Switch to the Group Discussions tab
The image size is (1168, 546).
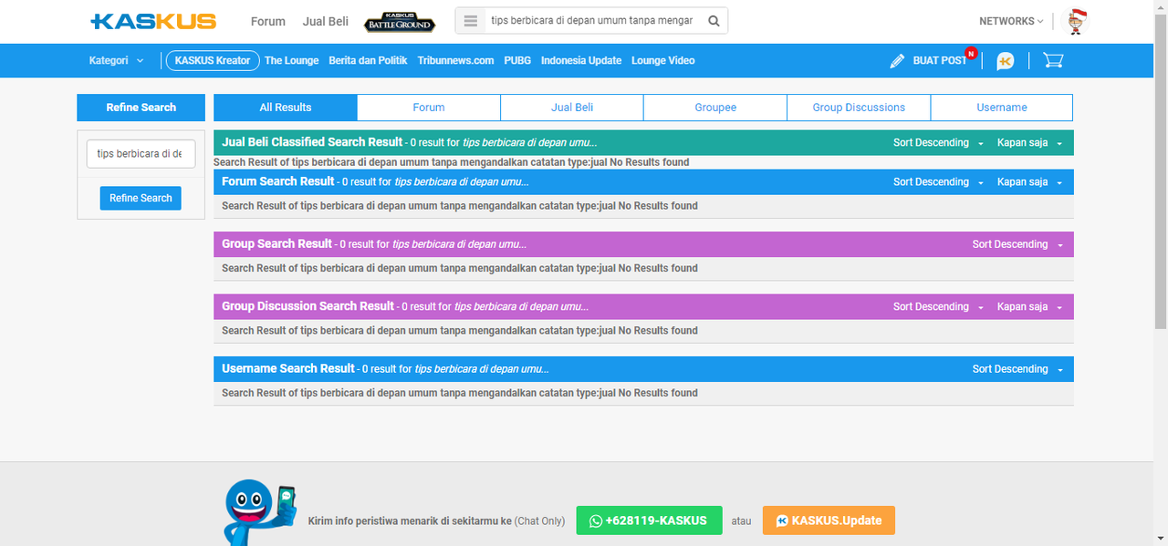coord(859,108)
